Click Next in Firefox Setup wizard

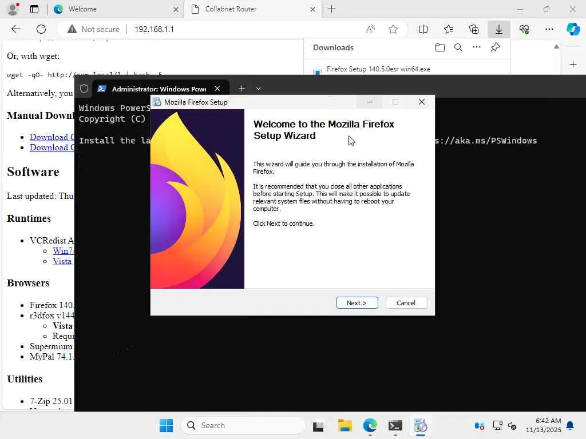pyautogui.click(x=357, y=303)
